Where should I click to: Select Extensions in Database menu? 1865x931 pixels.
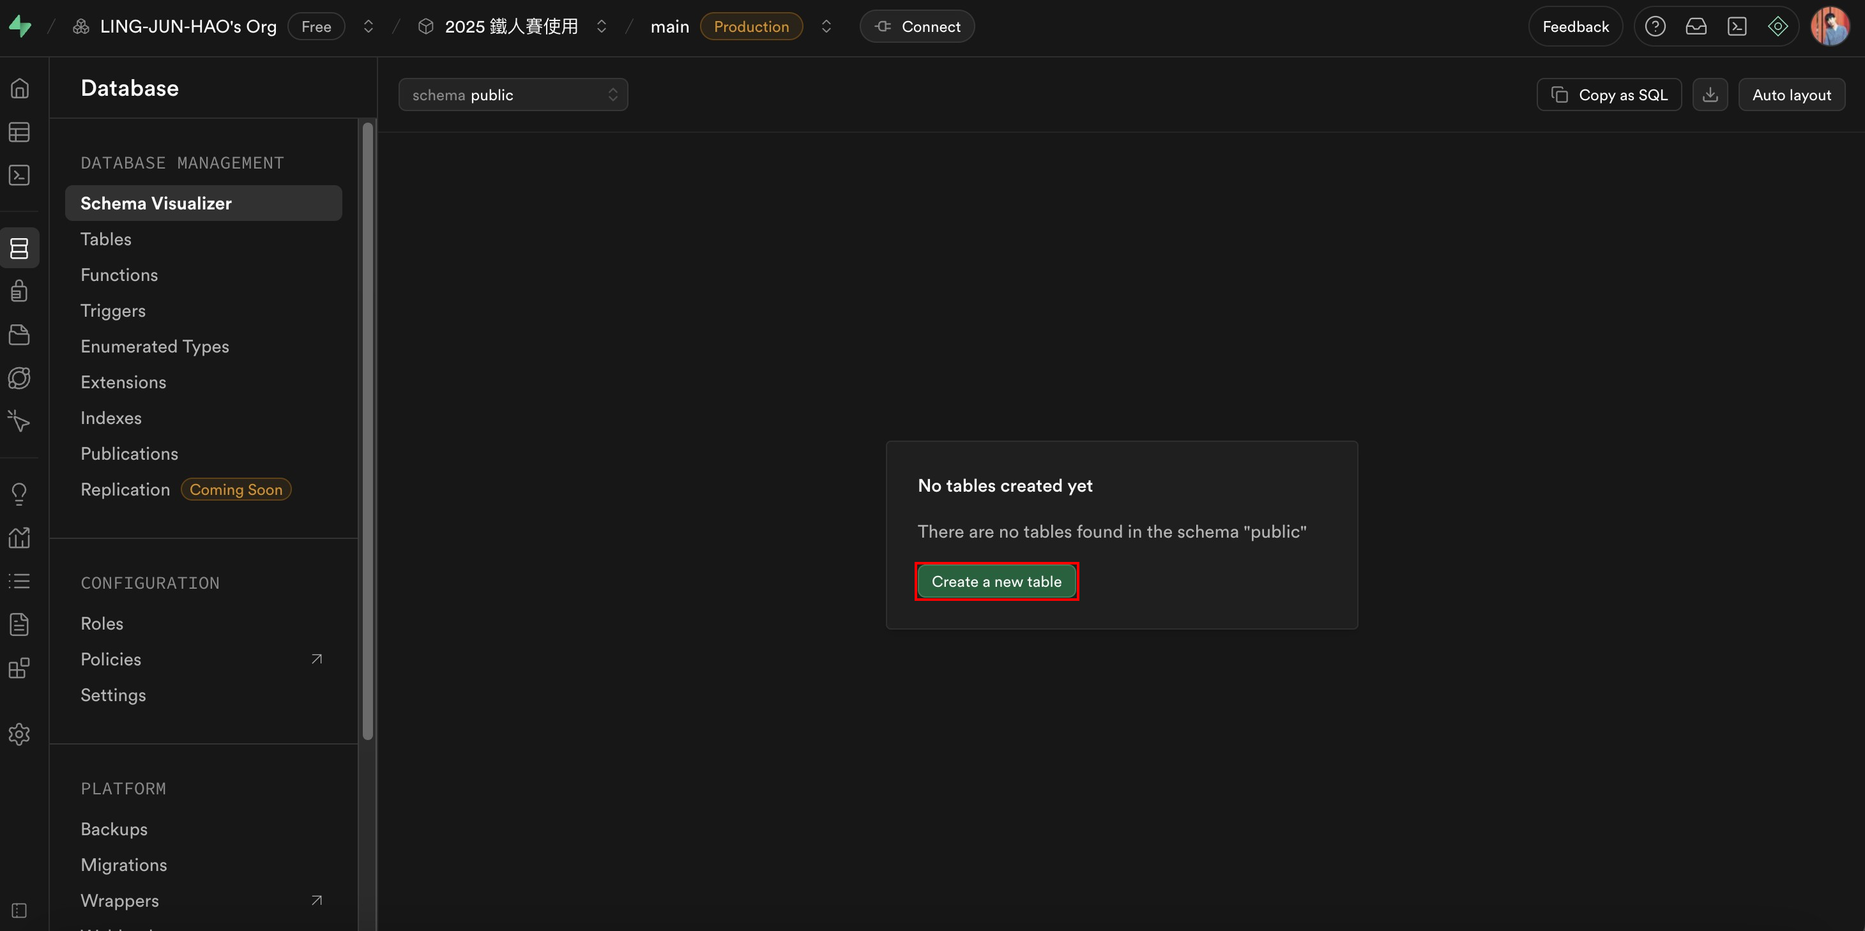pos(123,382)
